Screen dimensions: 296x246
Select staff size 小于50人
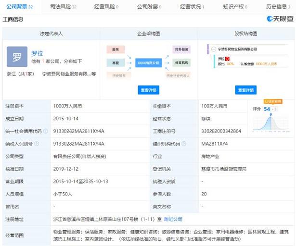click(x=63, y=194)
